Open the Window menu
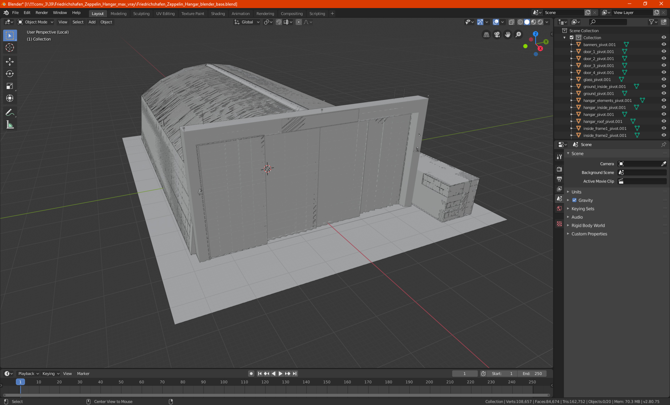 point(60,13)
